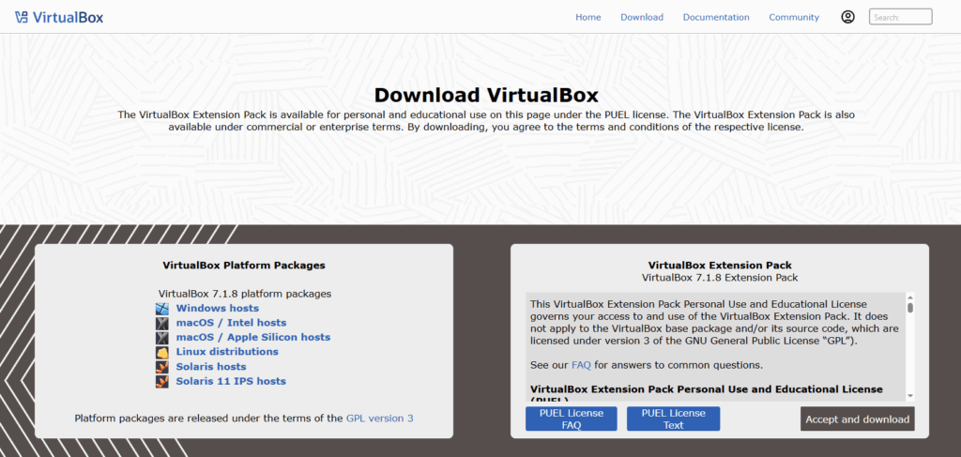Image resolution: width=961 pixels, height=457 pixels.
Task: Open the Documentation navigation item
Action: coord(716,17)
